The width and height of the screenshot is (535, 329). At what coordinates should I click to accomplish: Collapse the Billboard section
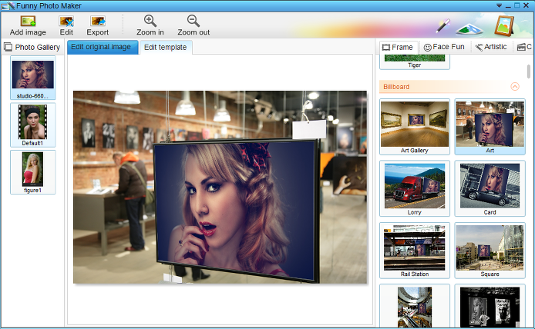click(515, 86)
